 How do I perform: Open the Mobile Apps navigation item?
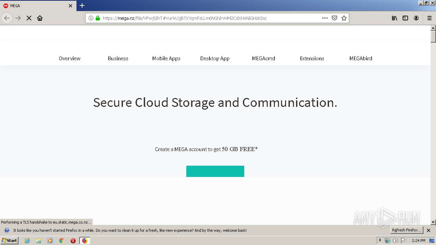[x=166, y=58]
